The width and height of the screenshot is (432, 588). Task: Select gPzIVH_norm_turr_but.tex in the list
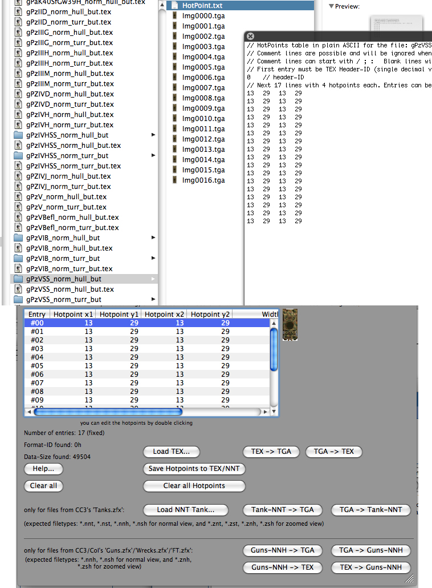(70, 125)
